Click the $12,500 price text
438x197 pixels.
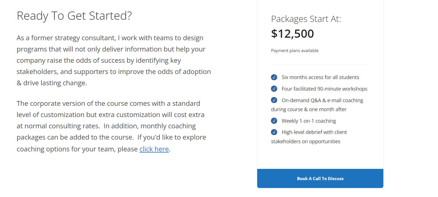click(x=292, y=34)
